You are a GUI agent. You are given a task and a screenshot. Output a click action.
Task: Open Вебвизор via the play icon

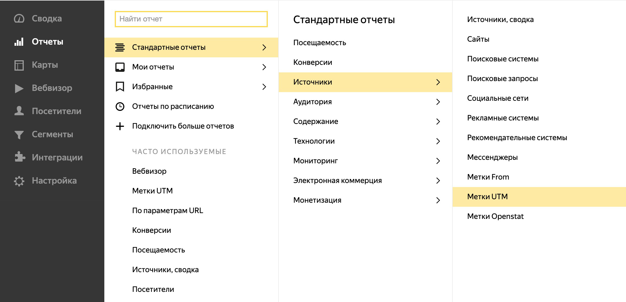point(19,88)
